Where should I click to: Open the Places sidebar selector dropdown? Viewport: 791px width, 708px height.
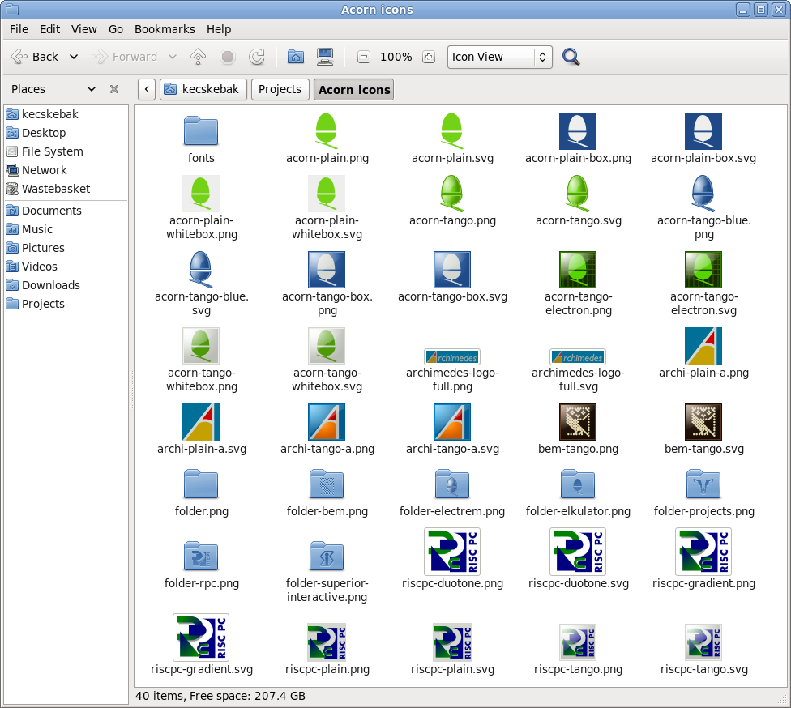(x=92, y=89)
